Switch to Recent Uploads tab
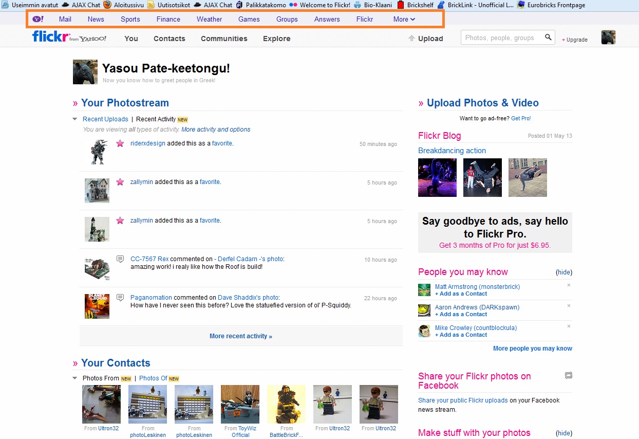639x439 pixels. pos(105,119)
